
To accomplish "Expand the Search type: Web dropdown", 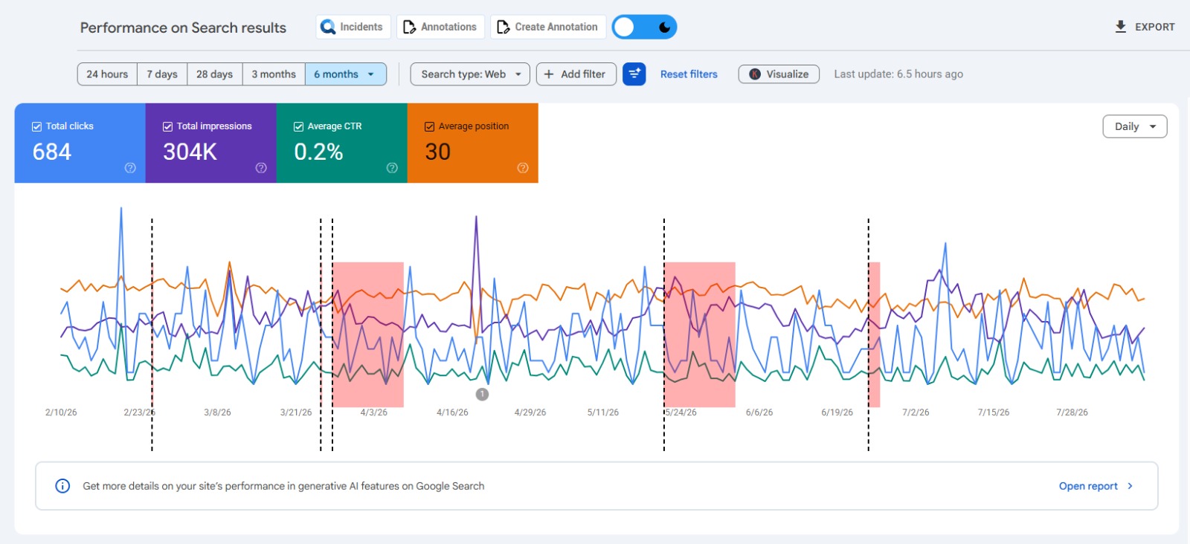I will (x=470, y=74).
